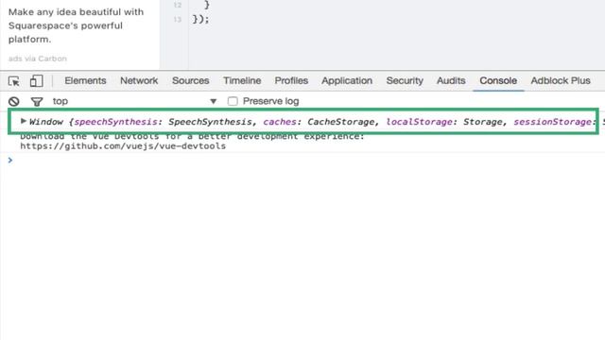Click the speechSynthesis property in log

115,122
